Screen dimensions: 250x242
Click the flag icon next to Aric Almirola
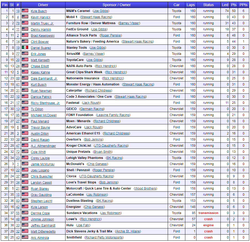(25, 237)
